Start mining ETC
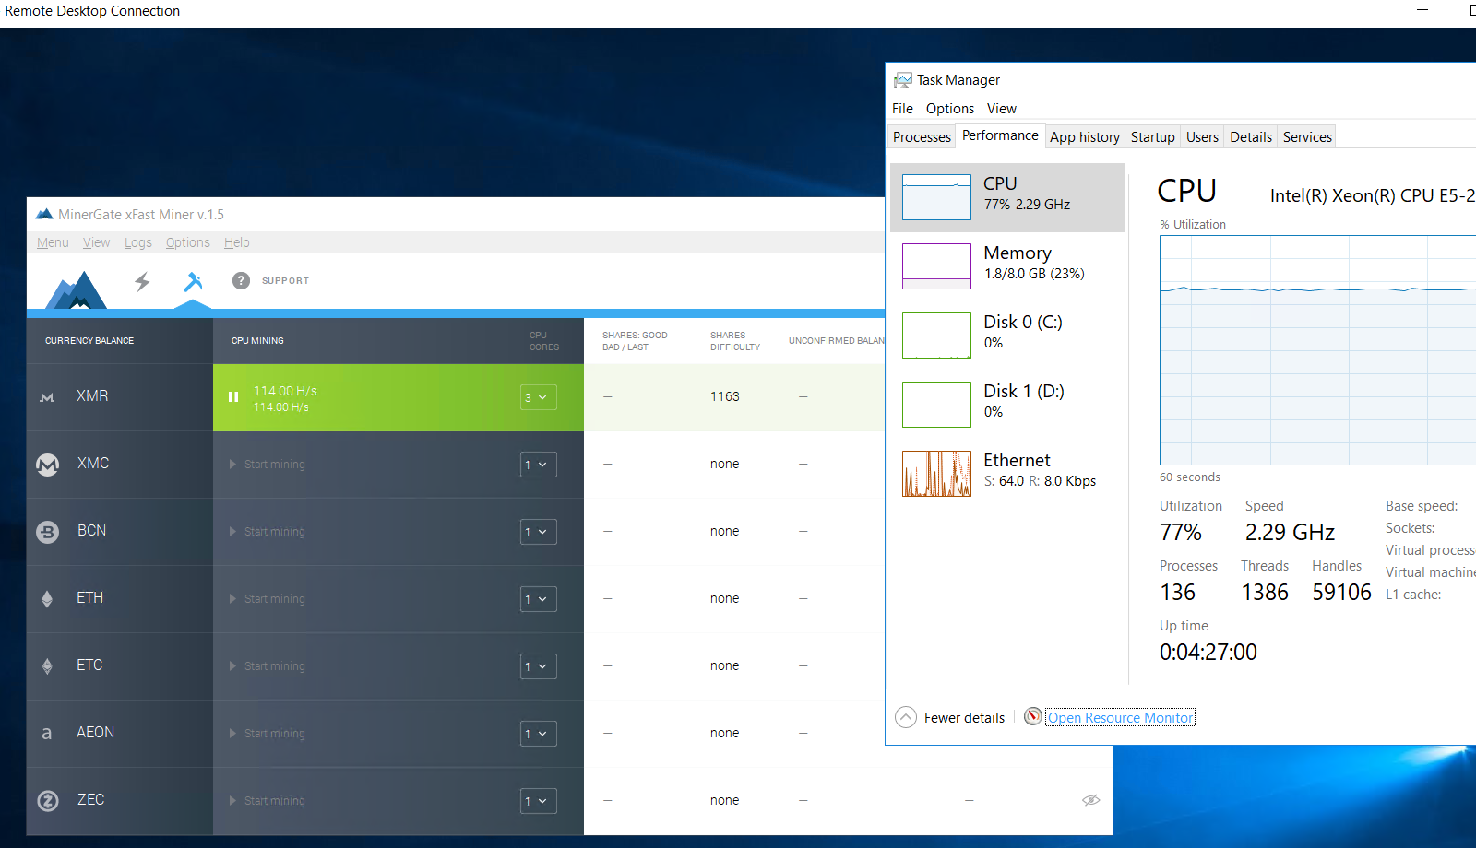This screenshot has height=848, width=1476. pos(267,666)
